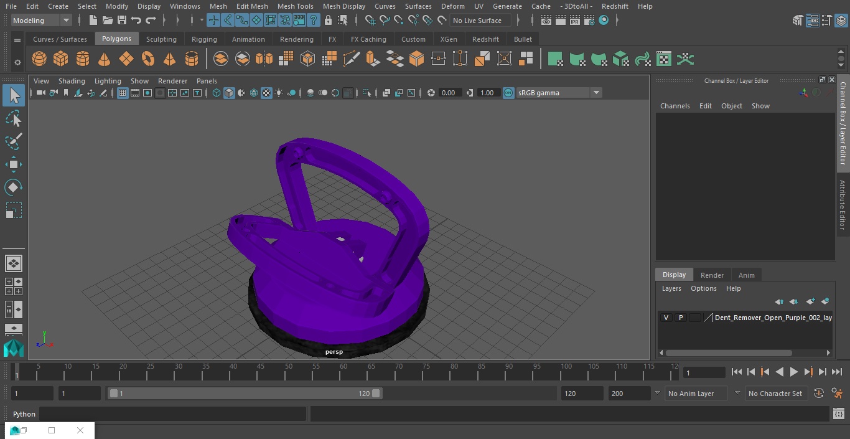Create a polygon cylinder from shelf
The height and width of the screenshot is (439, 850).
[x=83, y=59]
